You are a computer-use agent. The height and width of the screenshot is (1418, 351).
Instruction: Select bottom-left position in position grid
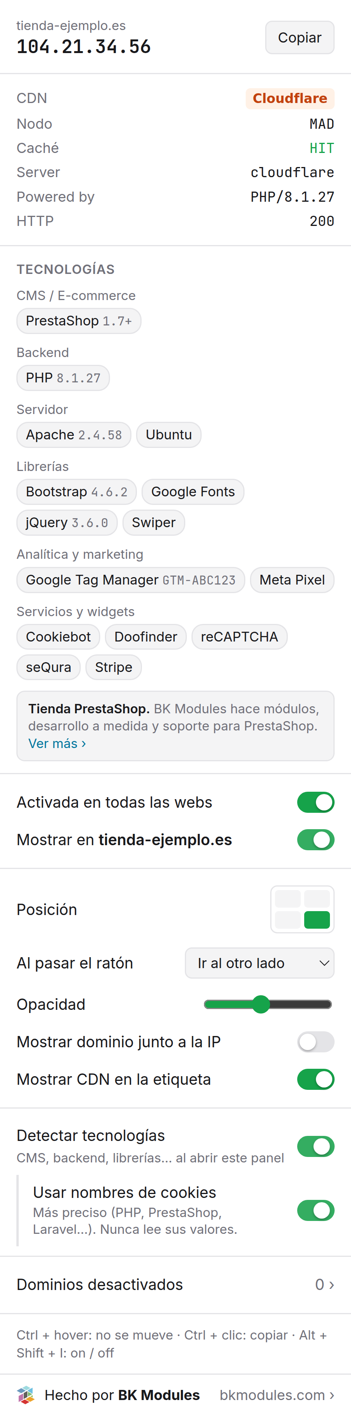pos(288,920)
